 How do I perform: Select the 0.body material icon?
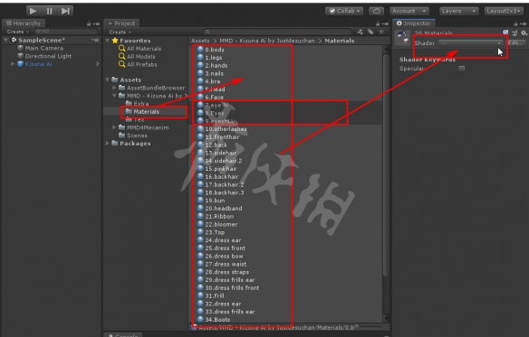tap(200, 49)
